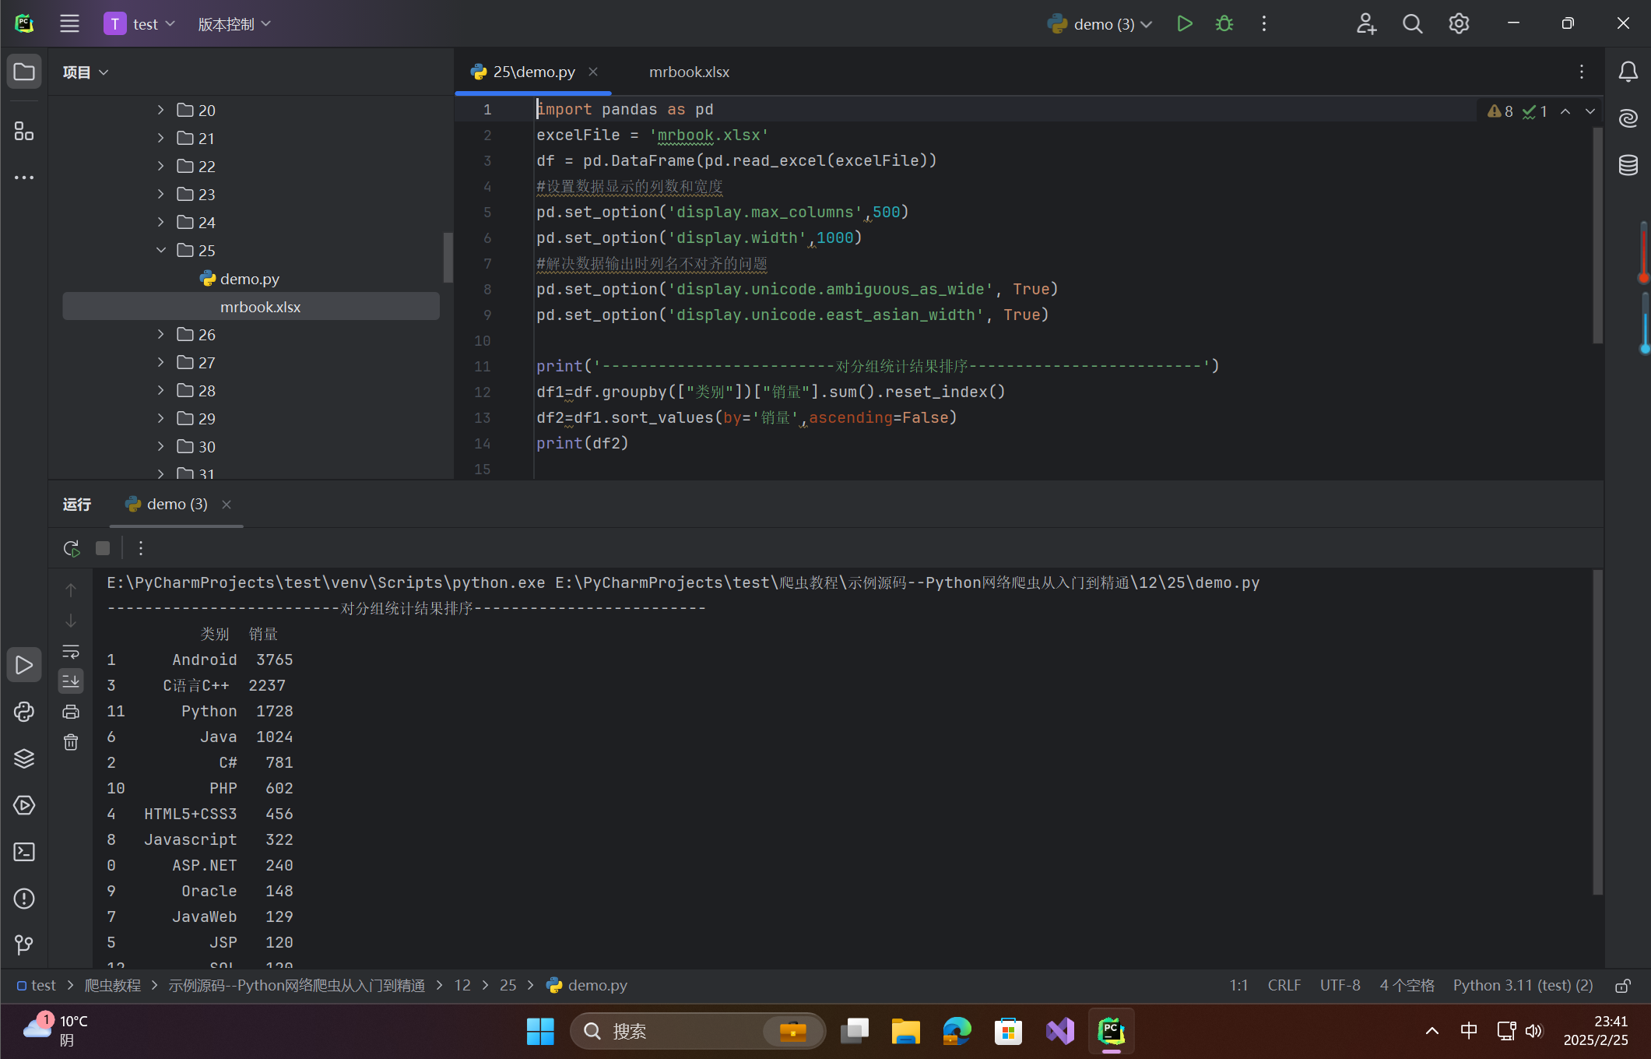This screenshot has height=1059, width=1651.
Task: Open more run actions beside the debug icon
Action: click(1264, 23)
